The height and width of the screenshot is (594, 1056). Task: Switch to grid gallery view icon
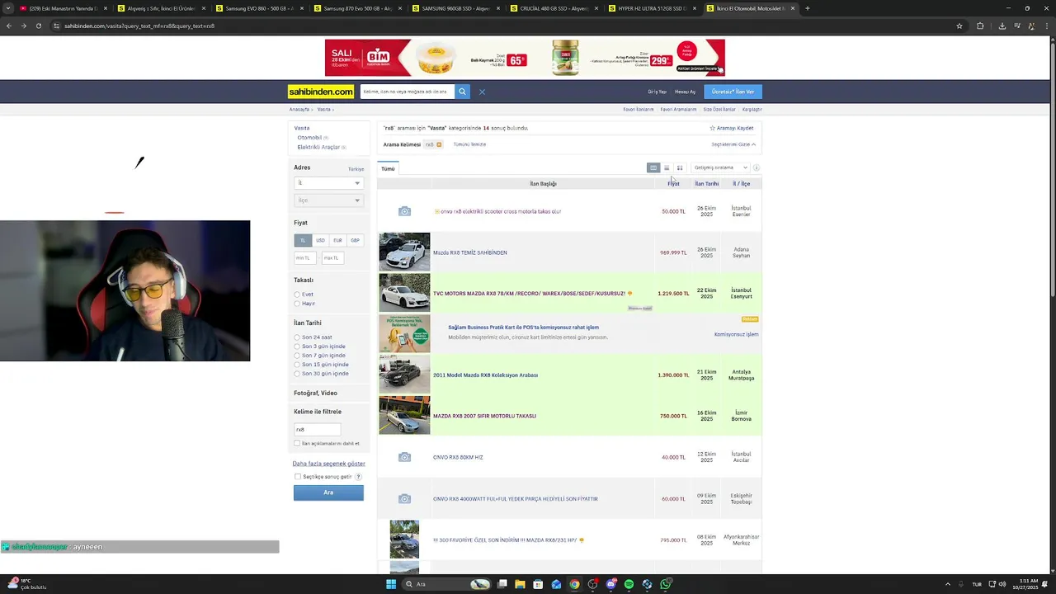pyautogui.click(x=680, y=167)
